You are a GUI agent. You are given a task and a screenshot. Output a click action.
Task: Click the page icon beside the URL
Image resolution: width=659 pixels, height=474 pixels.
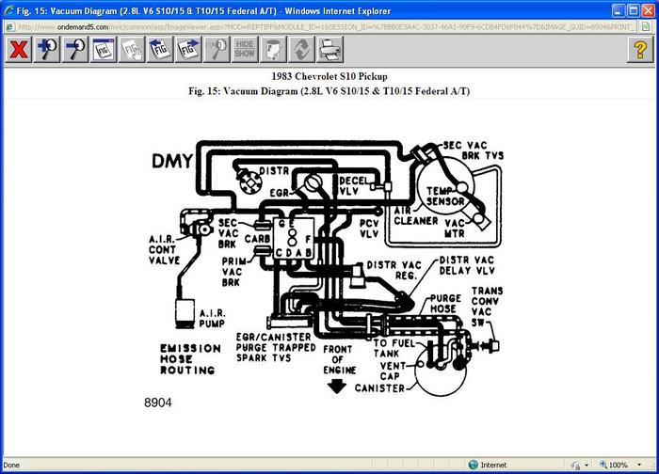(x=10, y=27)
